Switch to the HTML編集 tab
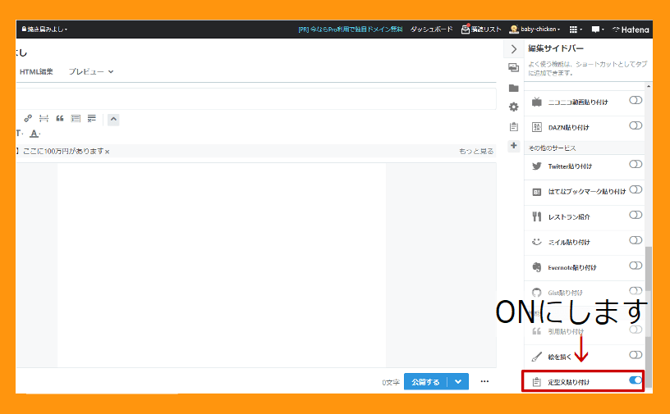Viewport: 670px width, 414px height. (36, 71)
